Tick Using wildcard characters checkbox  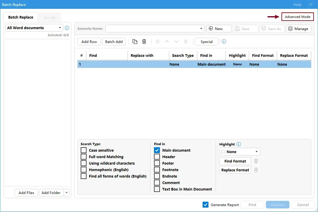(84, 163)
